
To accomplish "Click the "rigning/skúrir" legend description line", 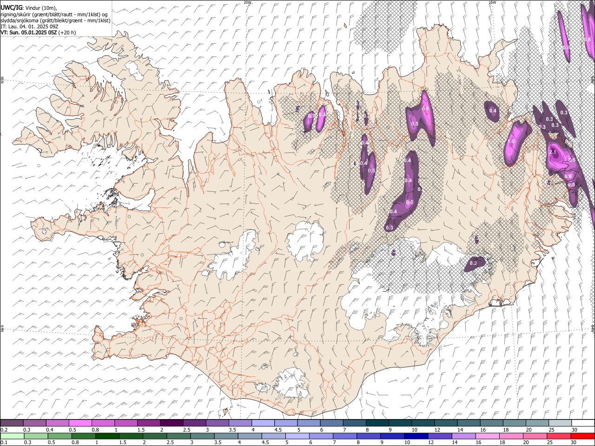I will [x=54, y=14].
